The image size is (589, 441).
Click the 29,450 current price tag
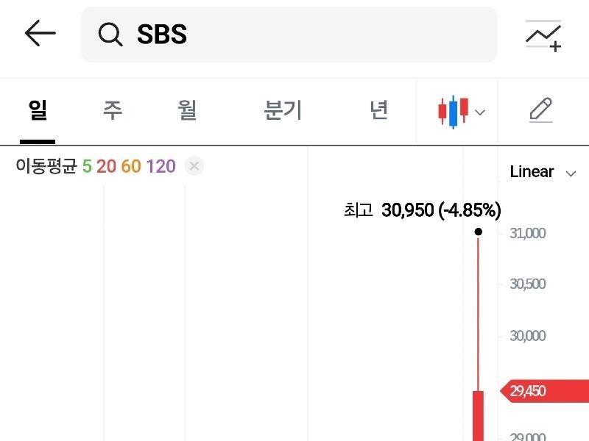click(x=543, y=390)
